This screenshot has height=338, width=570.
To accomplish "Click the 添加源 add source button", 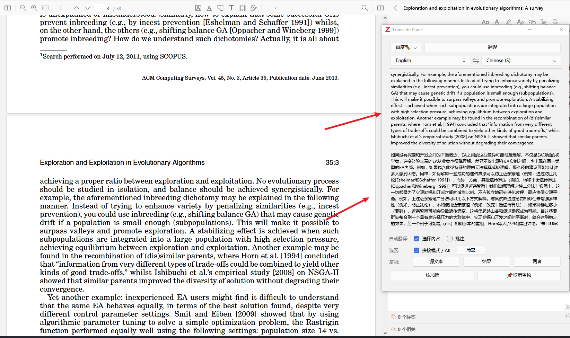I will tap(432, 275).
